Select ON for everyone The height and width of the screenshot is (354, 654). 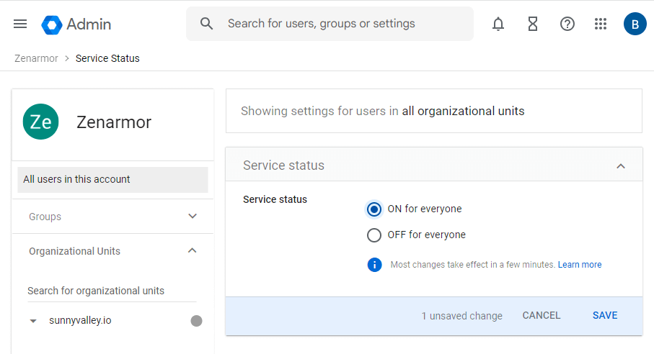click(x=374, y=209)
